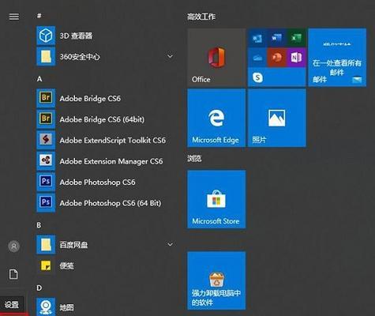Click the 浏览 group header
Screen dimensions: 375x316
click(194, 158)
